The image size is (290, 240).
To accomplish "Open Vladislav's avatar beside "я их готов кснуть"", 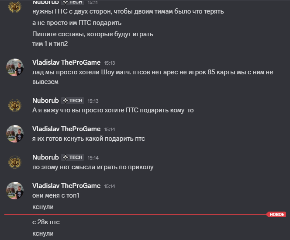I will click(15, 133).
